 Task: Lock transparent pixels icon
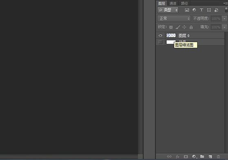tap(171, 27)
